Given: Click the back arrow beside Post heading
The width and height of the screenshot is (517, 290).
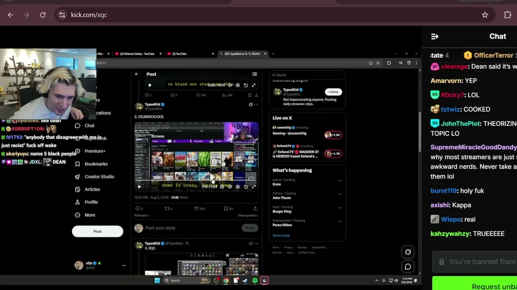Looking at the screenshot, I should [x=137, y=74].
